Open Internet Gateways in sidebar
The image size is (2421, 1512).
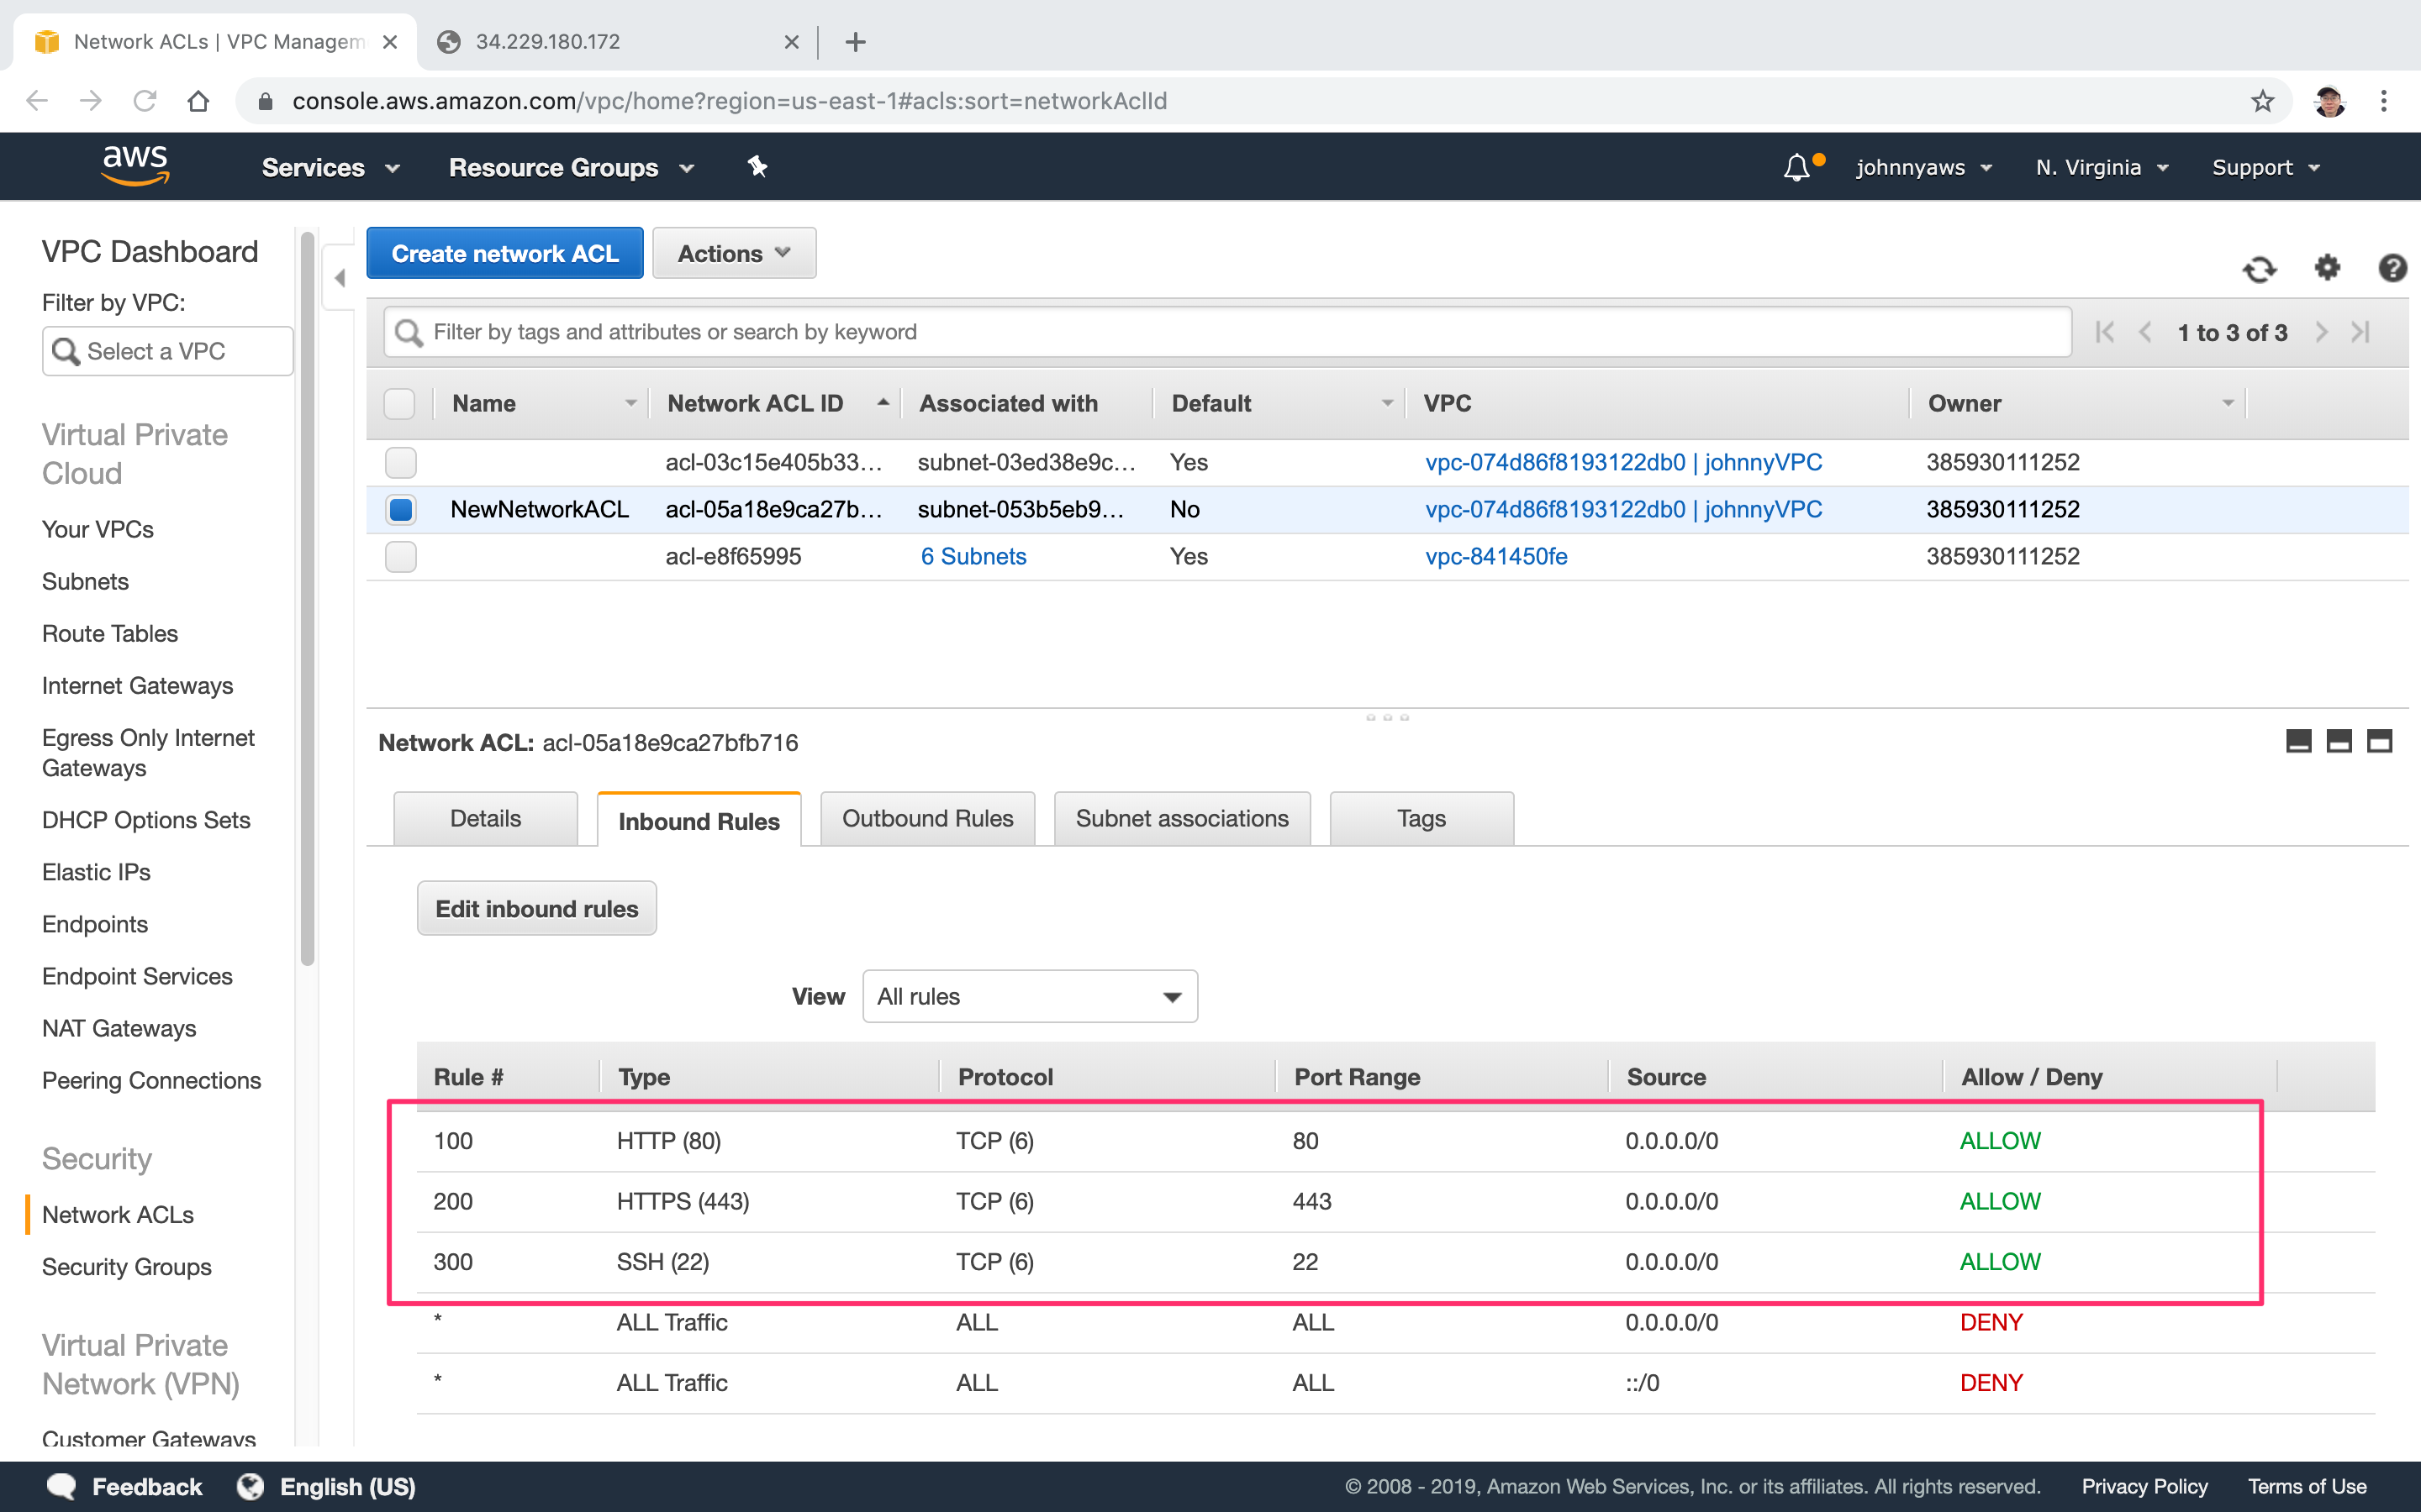click(137, 685)
